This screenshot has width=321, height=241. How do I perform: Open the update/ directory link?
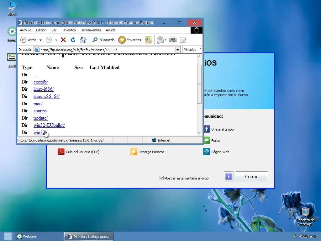pos(40,118)
